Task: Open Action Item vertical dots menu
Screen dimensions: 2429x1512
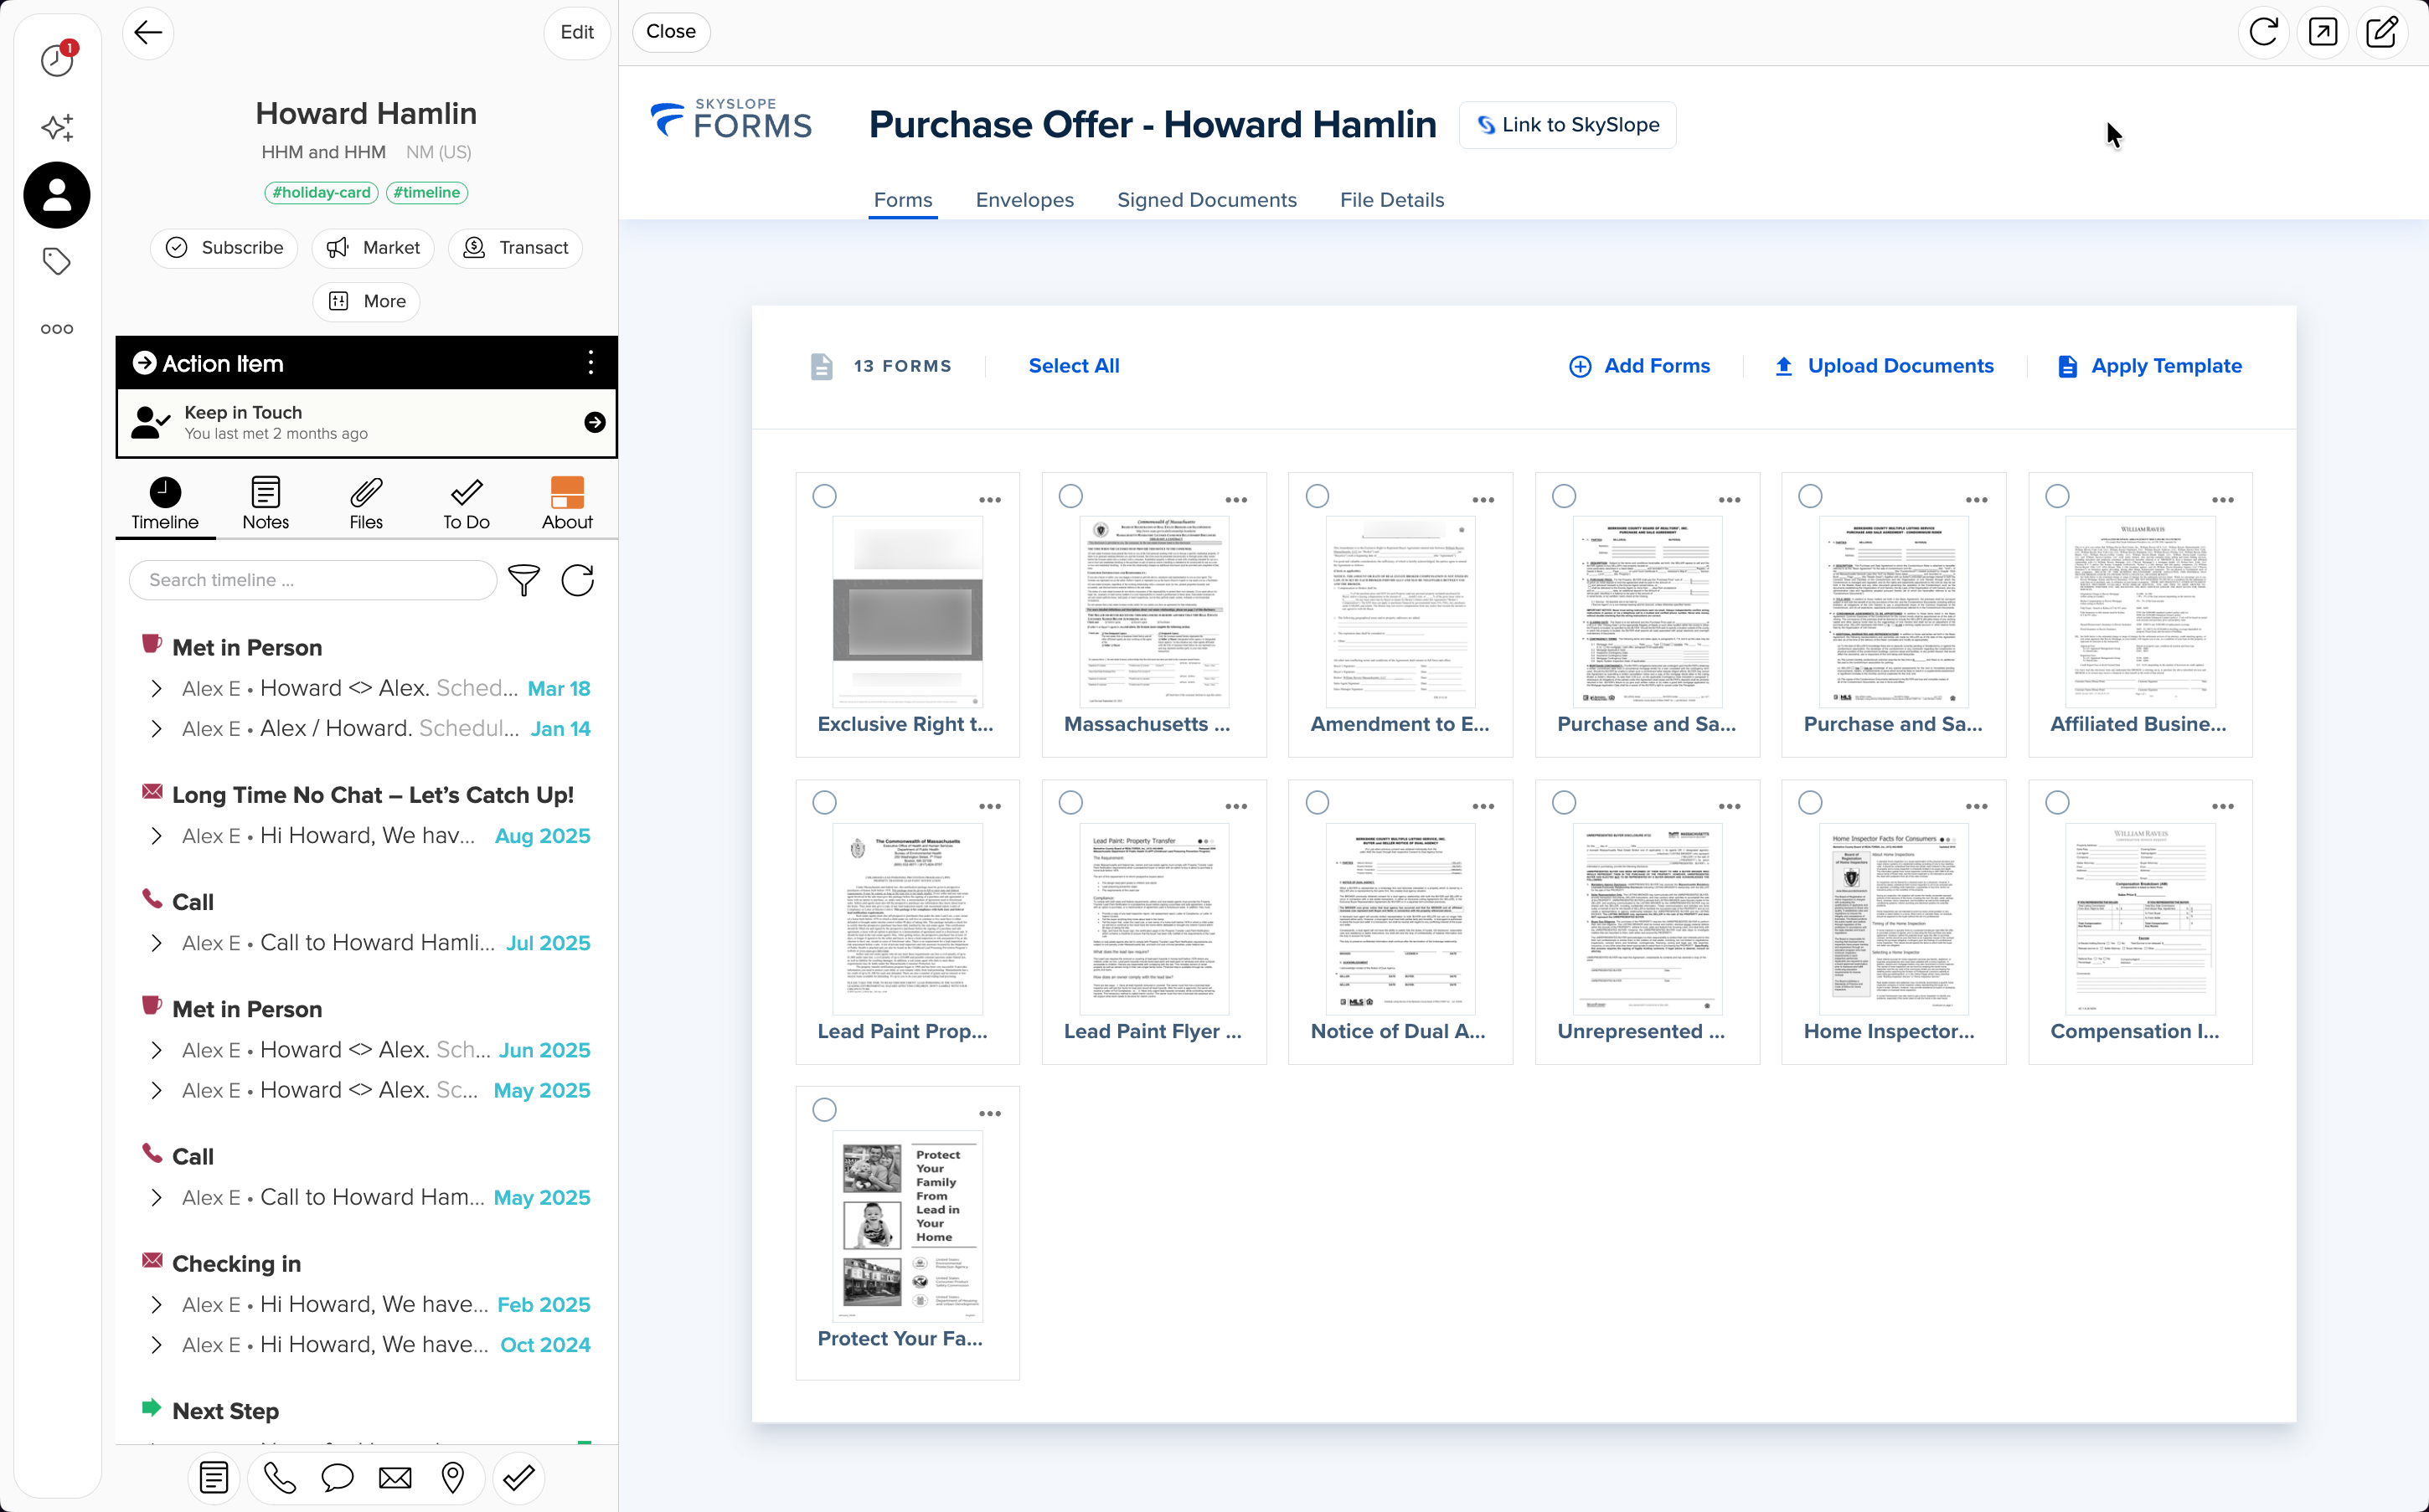Action: pyautogui.click(x=590, y=362)
